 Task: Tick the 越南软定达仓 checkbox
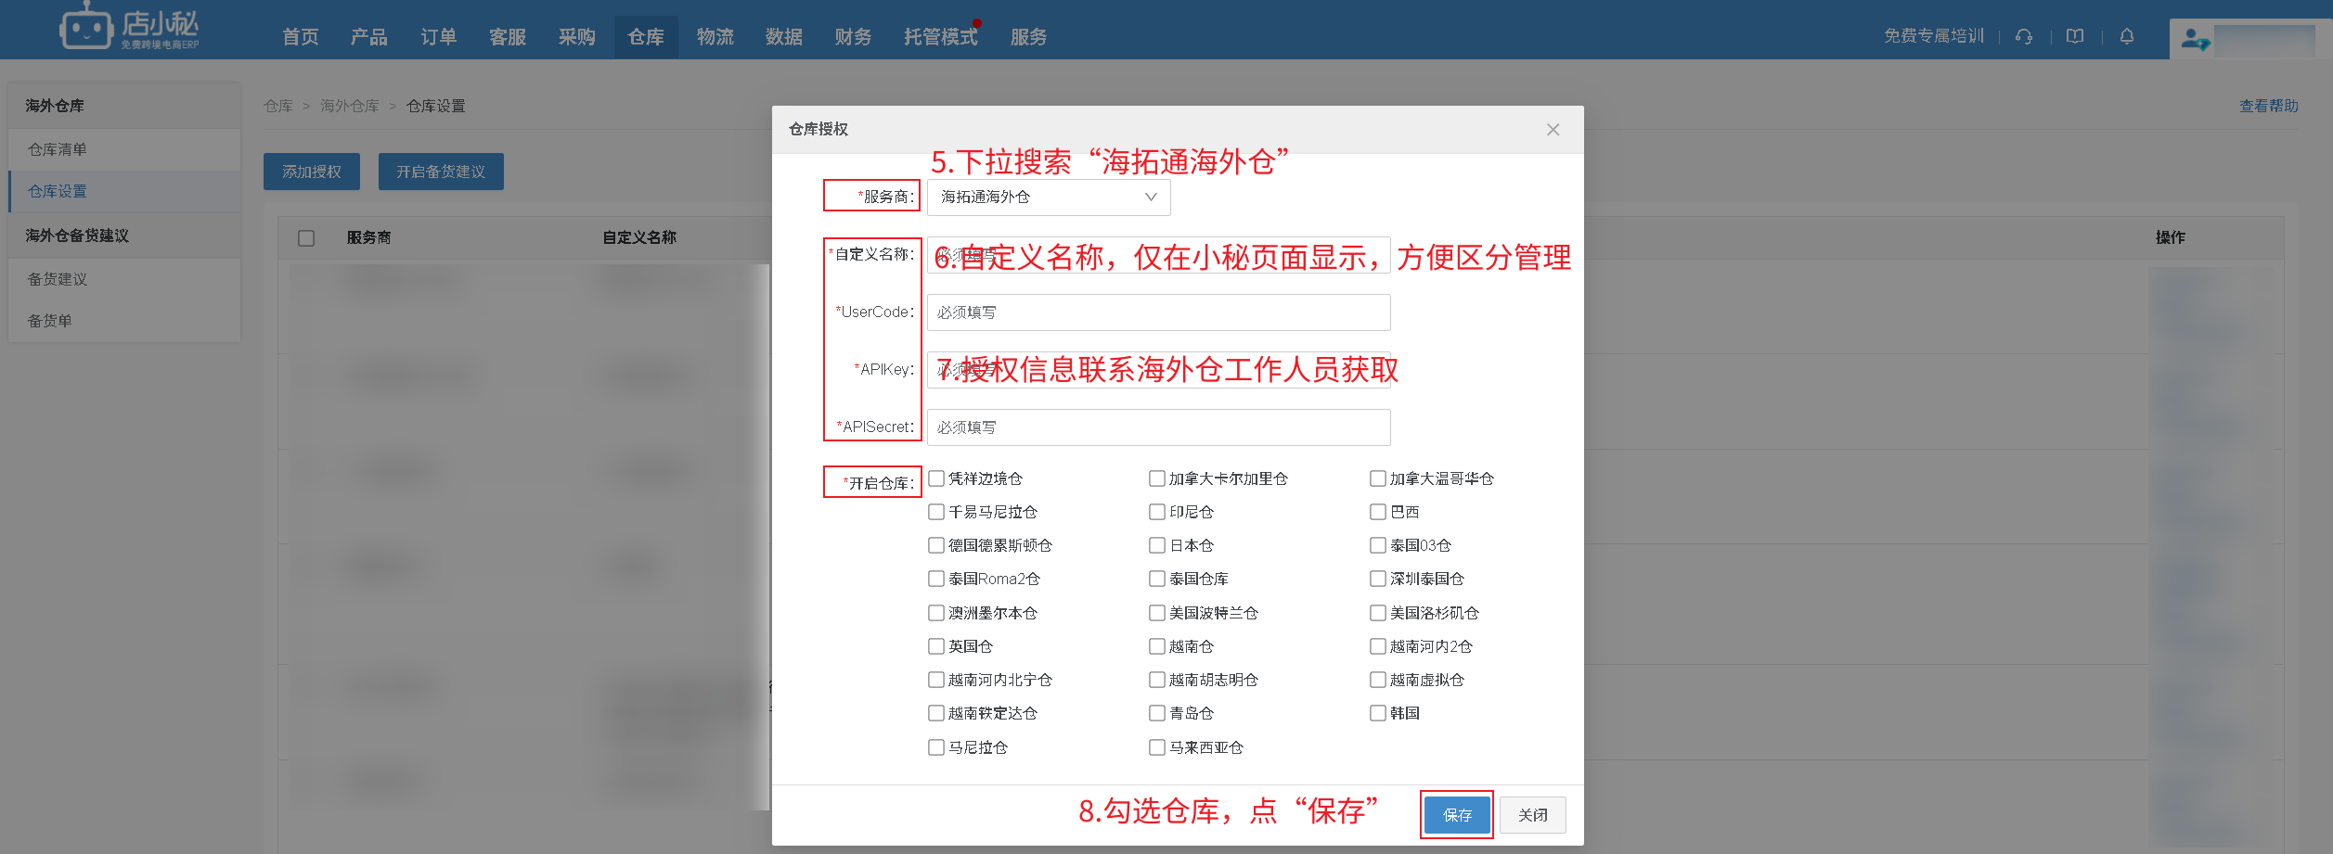(936, 713)
